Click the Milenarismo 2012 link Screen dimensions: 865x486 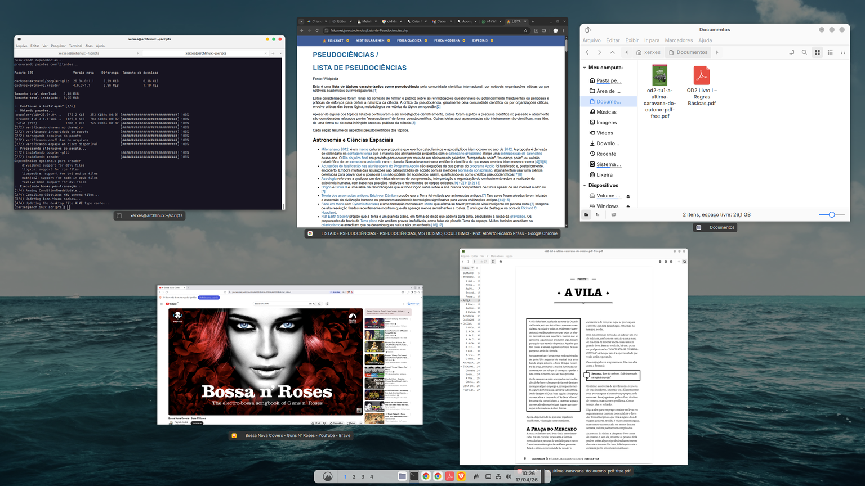(335, 149)
